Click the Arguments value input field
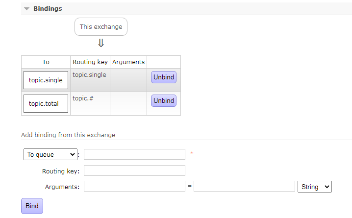The width and height of the screenshot is (352, 218). pos(244,187)
